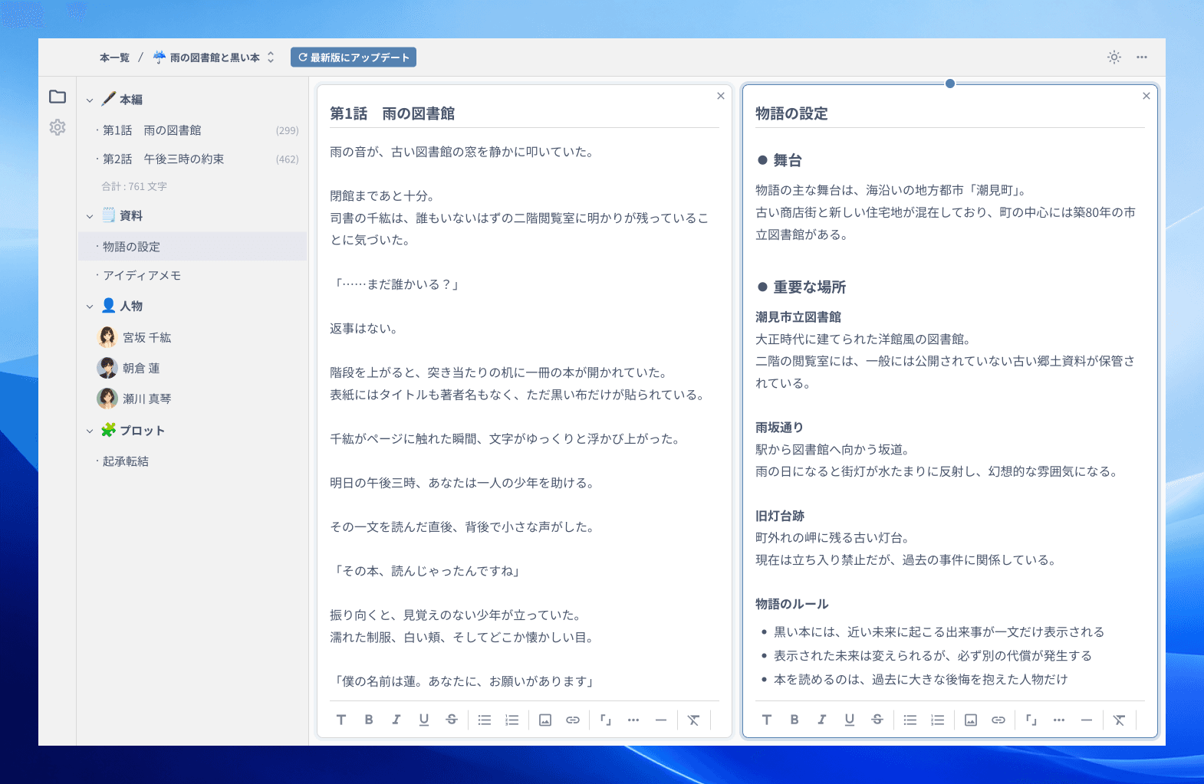Collapse the 本編 section
This screenshot has height=784, width=1204.
point(90,100)
